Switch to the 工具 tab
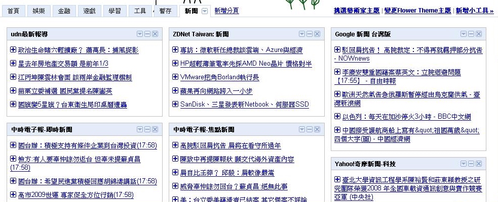 coord(140,11)
